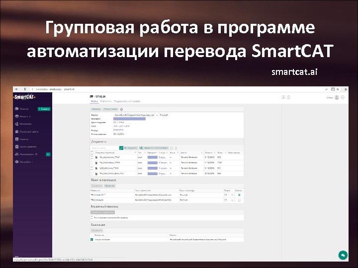Click the project settings gear icon
Image resolution: width=358 pixels, height=268 pixels.
pos(121,109)
